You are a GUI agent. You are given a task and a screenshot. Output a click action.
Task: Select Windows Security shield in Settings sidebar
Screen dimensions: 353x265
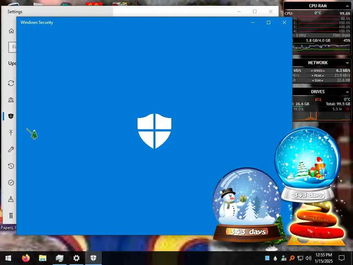pos(11,116)
